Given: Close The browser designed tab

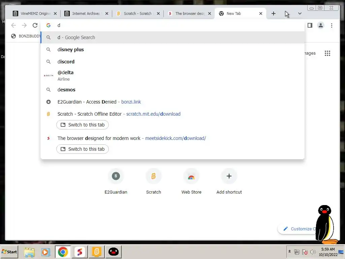Looking at the screenshot, I should coord(210,13).
